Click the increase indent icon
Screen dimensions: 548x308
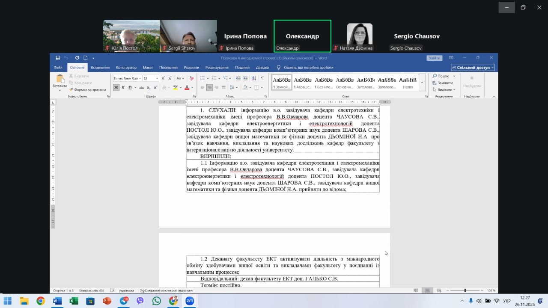click(246, 78)
